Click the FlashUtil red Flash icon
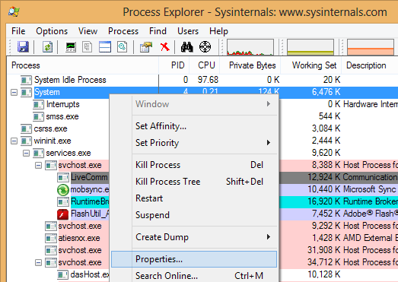Image resolution: width=398 pixels, height=282 pixels. (63, 214)
